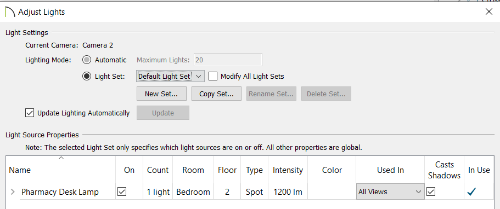This screenshot has width=500, height=209.
Task: Open the Default Light Set dropdown
Action: pyautogui.click(x=170, y=77)
